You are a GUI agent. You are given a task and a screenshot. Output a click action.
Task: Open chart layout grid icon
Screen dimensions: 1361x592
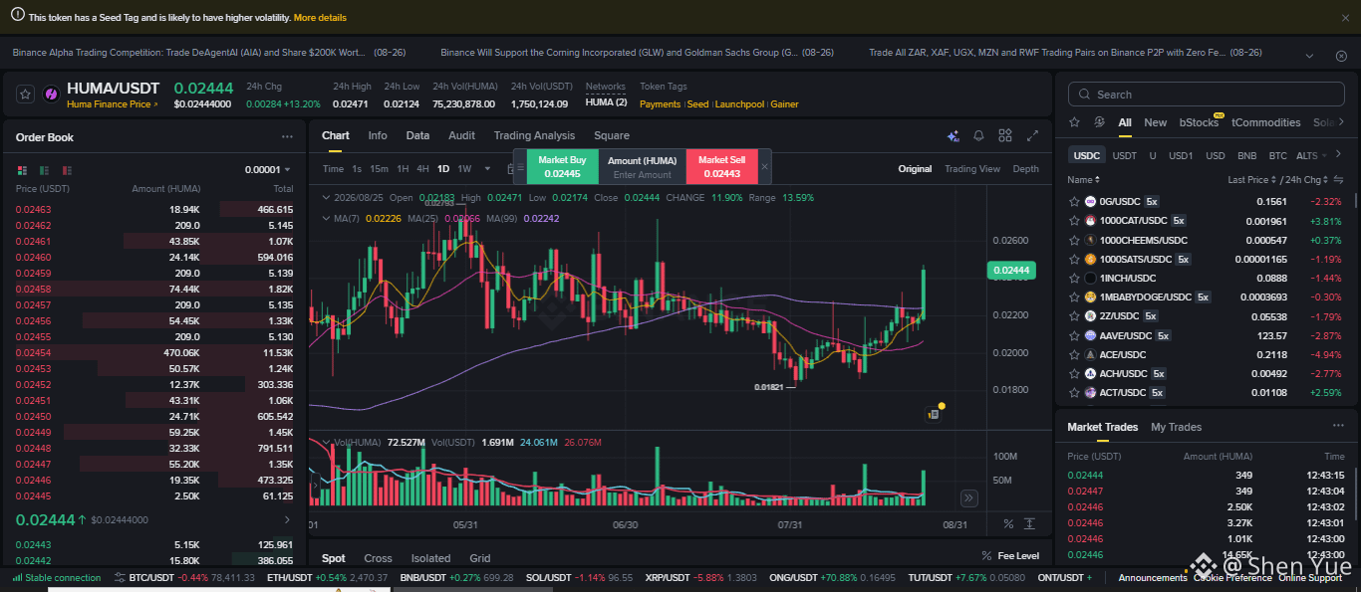[1005, 136]
